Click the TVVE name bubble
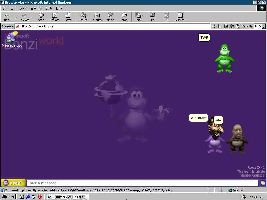267x200 pixels. (204, 37)
